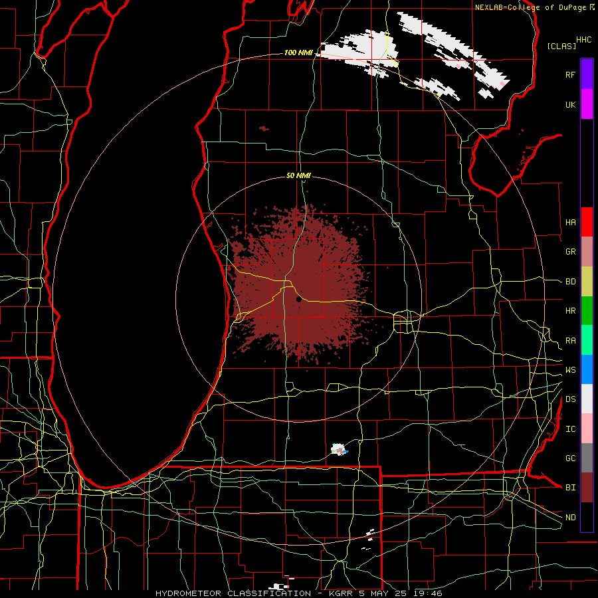This screenshot has height=598, width=598.
Task: Click the [CLAS] legend heading
Action: (x=561, y=46)
